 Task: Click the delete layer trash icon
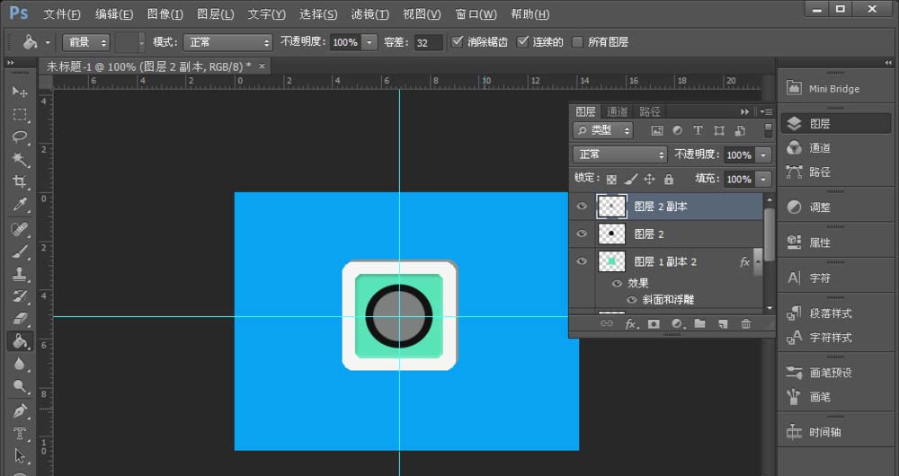tap(745, 323)
